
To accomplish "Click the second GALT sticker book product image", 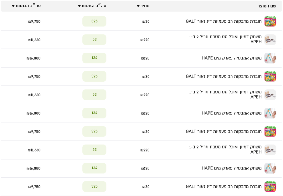I will (270, 76).
